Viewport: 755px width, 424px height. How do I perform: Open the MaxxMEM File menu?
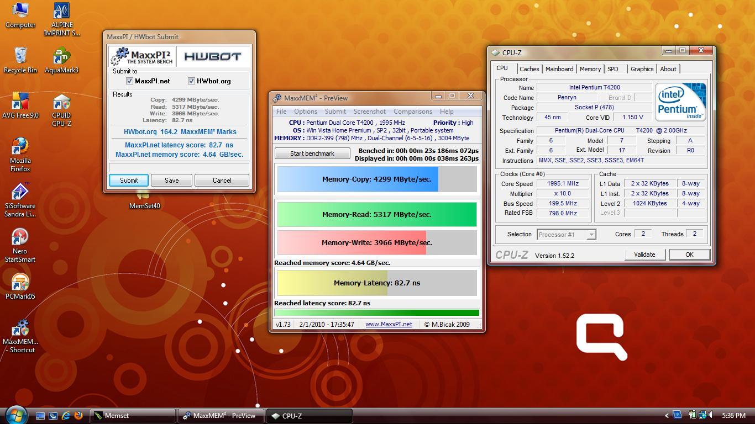(x=281, y=112)
